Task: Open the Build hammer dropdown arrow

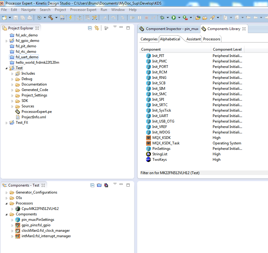Action: (56, 18)
